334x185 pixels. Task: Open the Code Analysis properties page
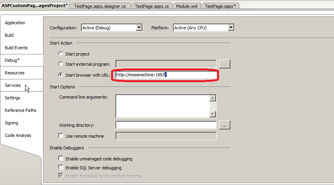pos(18,135)
